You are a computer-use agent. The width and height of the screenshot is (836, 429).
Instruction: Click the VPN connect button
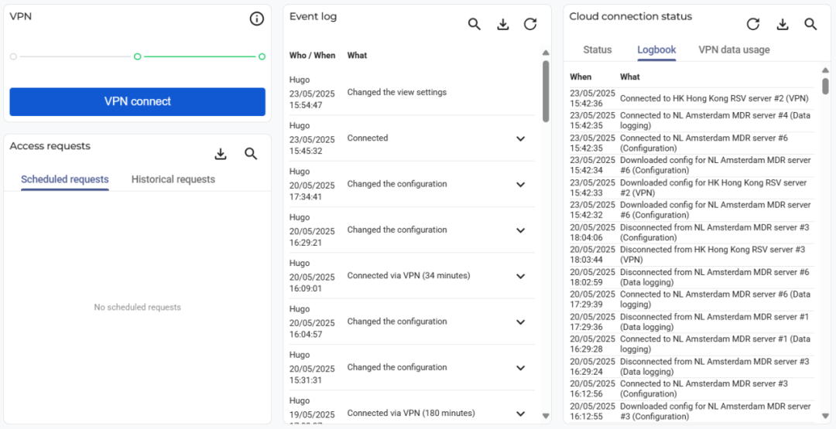coord(137,101)
